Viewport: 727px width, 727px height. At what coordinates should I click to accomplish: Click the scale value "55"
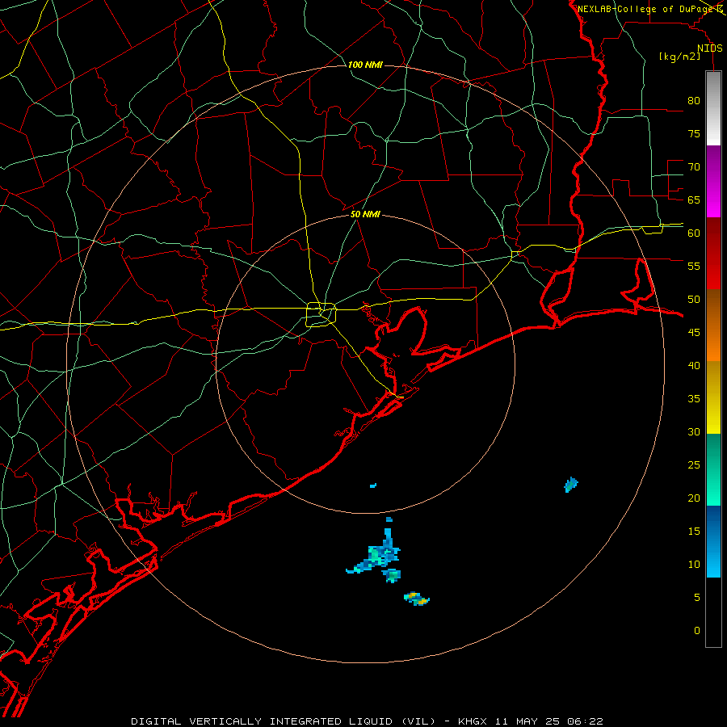click(x=694, y=266)
